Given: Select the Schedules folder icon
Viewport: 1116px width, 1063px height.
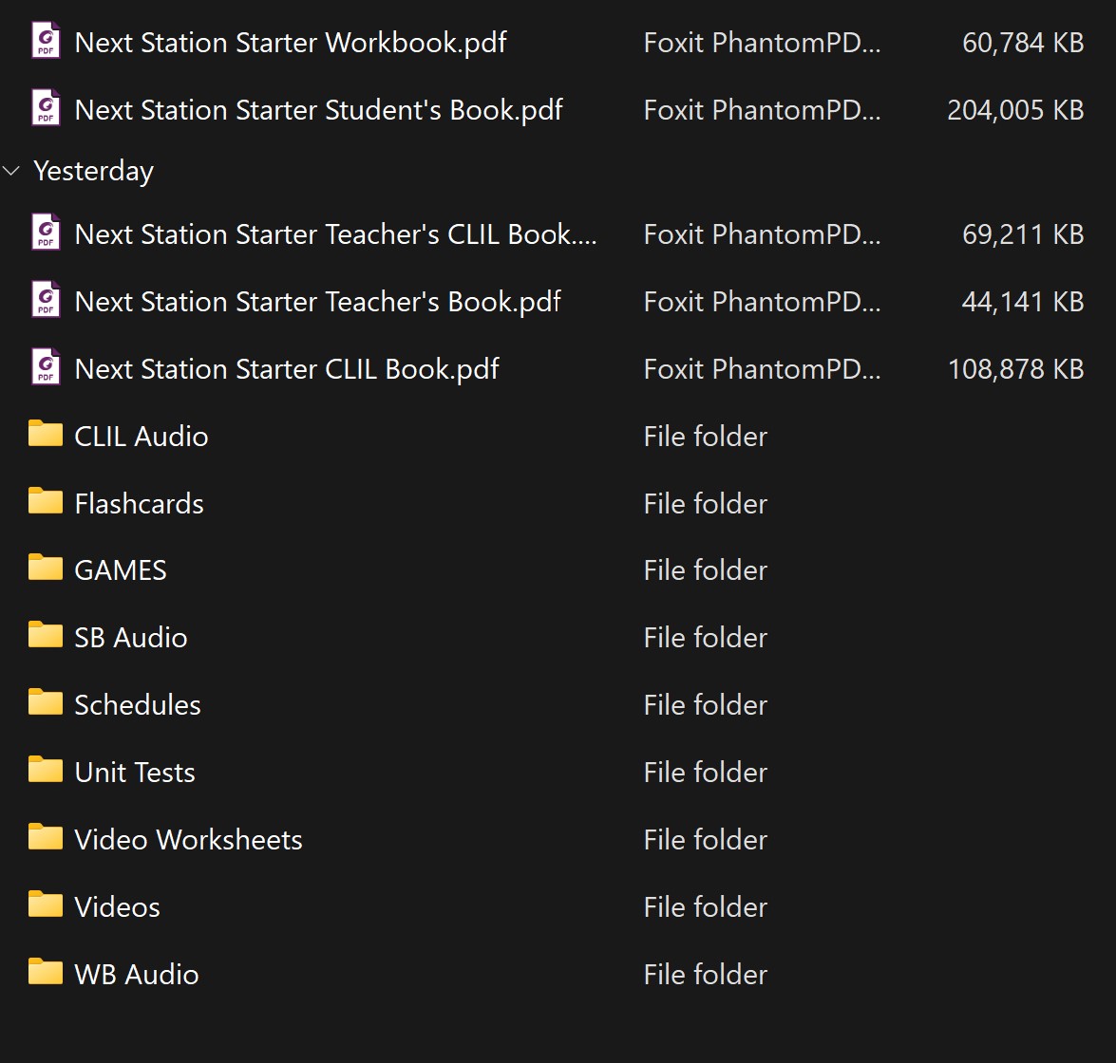Looking at the screenshot, I should [x=46, y=704].
